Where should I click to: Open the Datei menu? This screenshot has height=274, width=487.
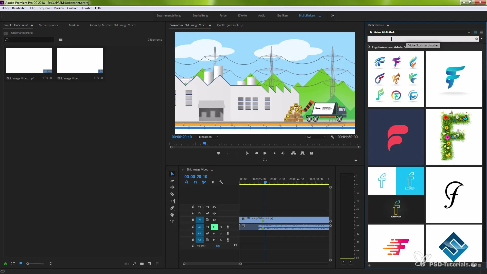coord(5,8)
